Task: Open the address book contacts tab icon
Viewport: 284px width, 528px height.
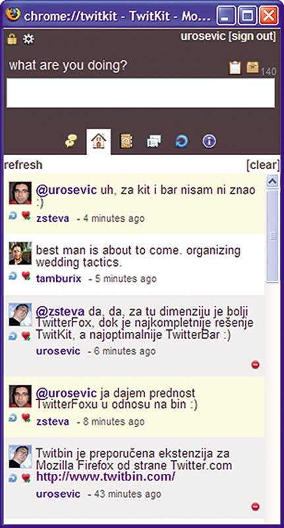Action: click(127, 141)
